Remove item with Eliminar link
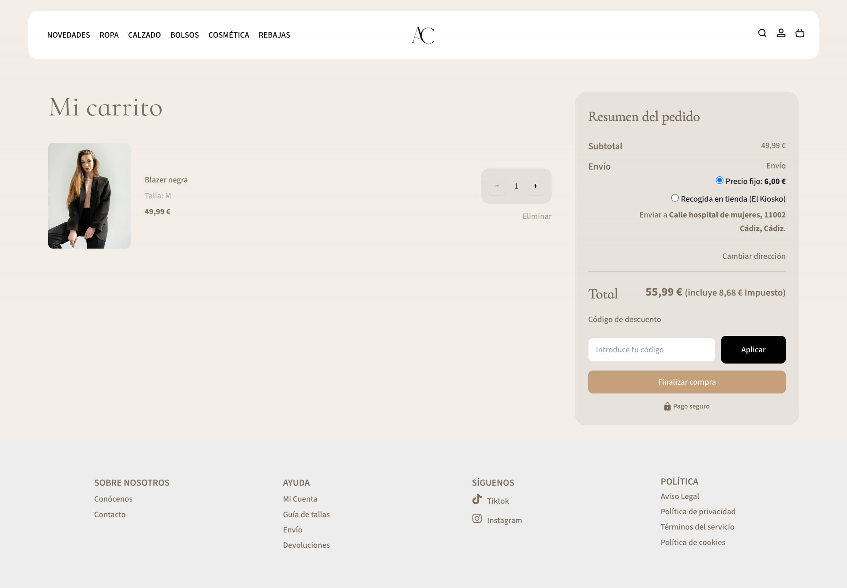This screenshot has width=847, height=588. click(537, 216)
